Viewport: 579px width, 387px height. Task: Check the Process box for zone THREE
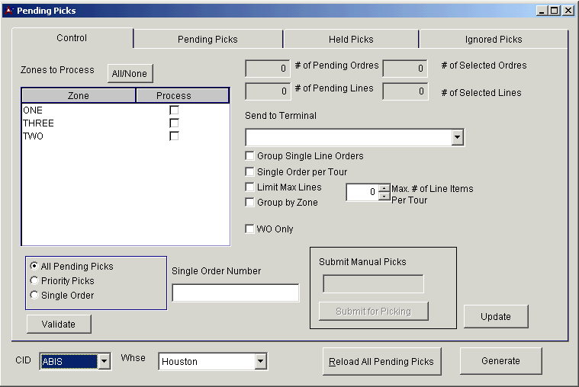(174, 123)
